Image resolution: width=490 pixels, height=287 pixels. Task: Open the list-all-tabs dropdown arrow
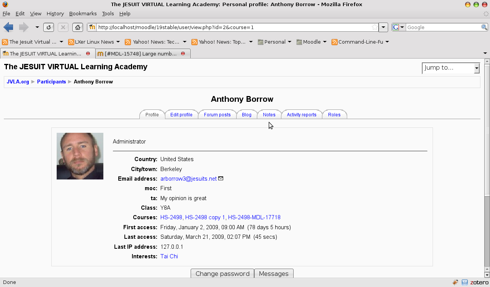[x=485, y=54]
